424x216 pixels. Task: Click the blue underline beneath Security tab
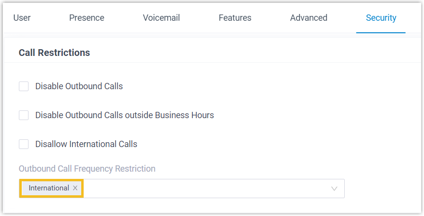(381, 32)
